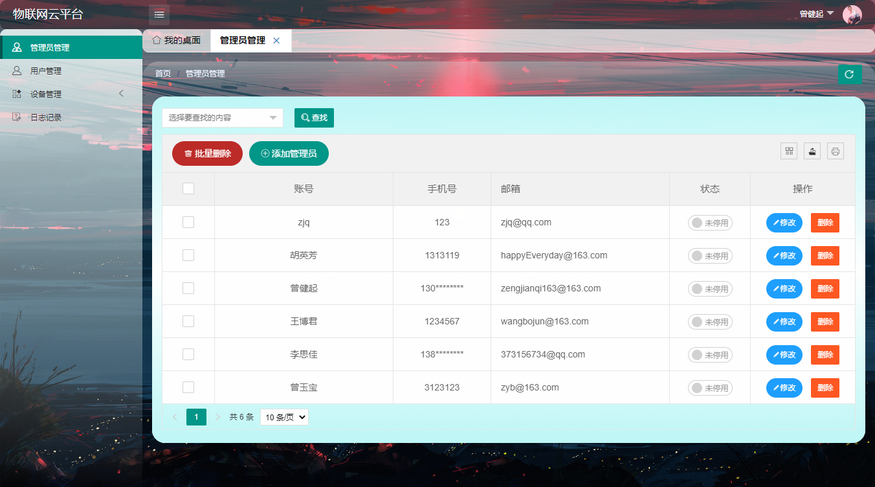Image resolution: width=875 pixels, height=487 pixels.
Task: Click the 物联网云平台 title logo
Action: (48, 14)
